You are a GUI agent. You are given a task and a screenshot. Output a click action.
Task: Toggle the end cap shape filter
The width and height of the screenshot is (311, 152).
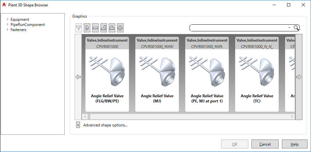(87, 28)
